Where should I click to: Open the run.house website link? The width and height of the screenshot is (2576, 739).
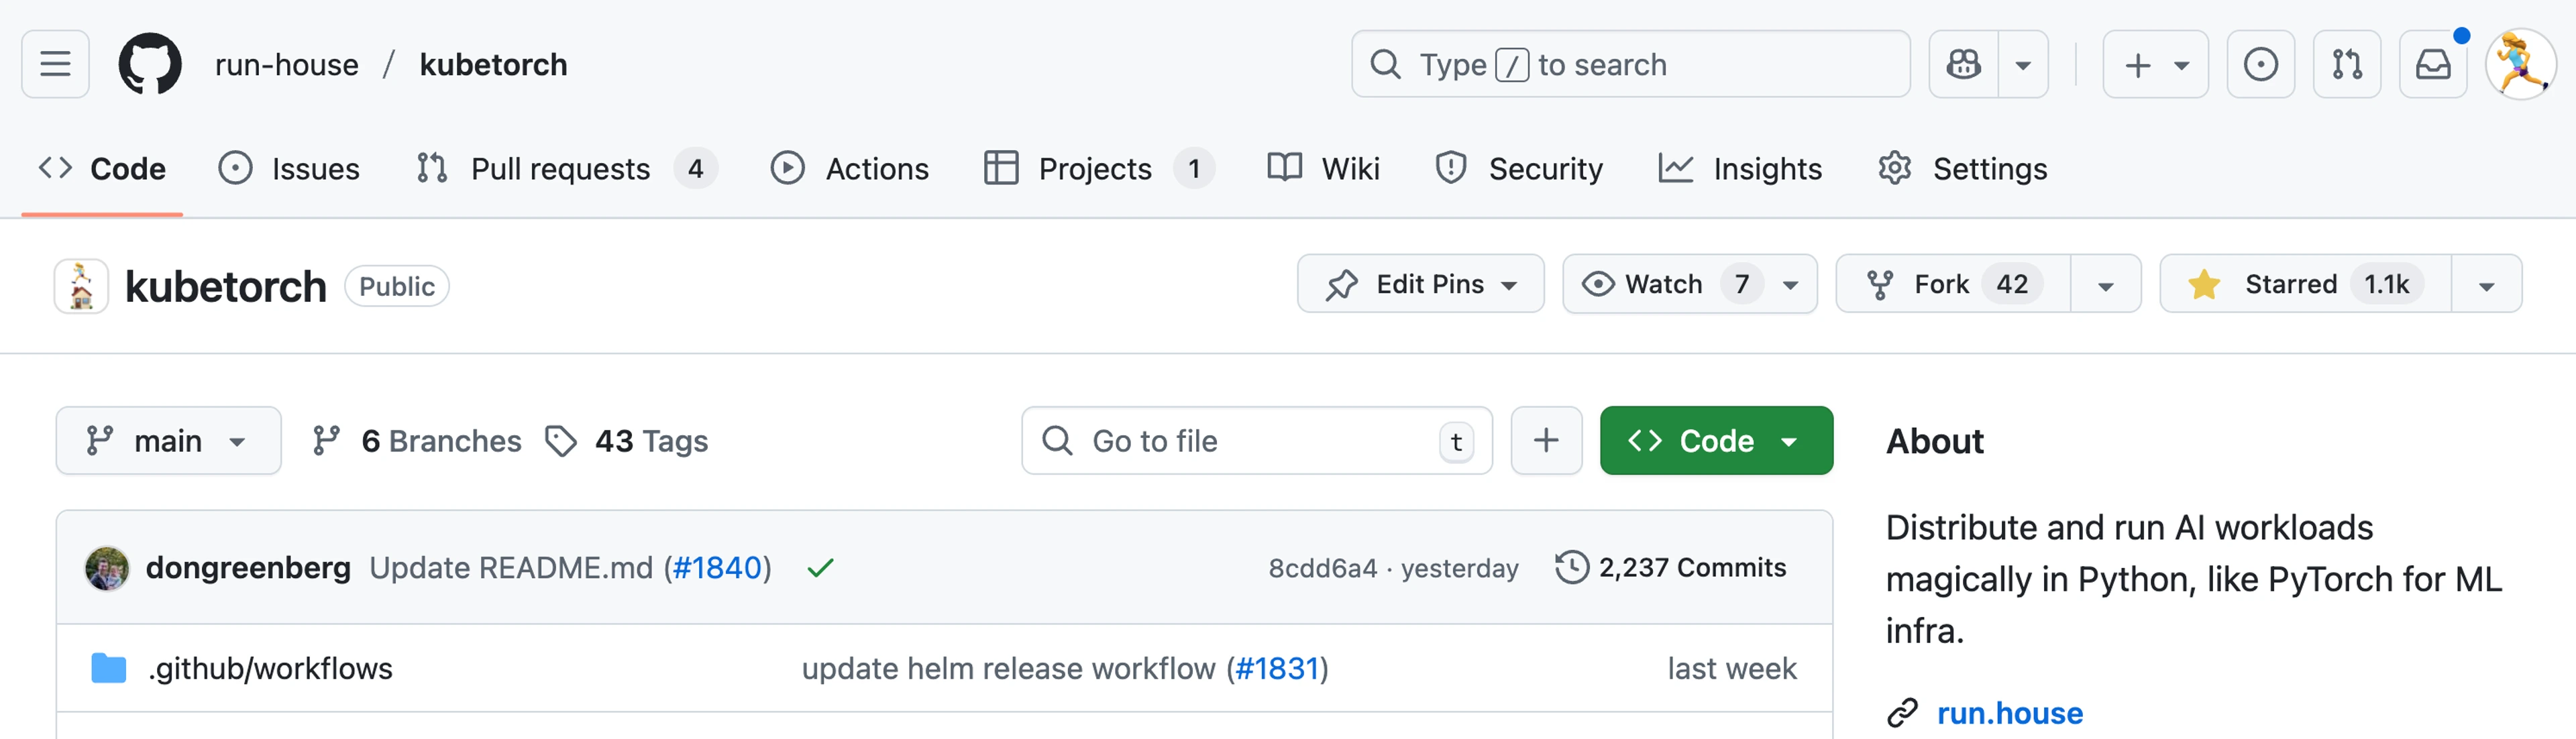pyautogui.click(x=2009, y=713)
